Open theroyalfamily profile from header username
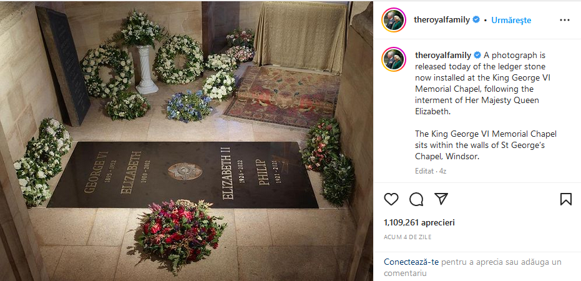The width and height of the screenshot is (581, 281). 442,20
